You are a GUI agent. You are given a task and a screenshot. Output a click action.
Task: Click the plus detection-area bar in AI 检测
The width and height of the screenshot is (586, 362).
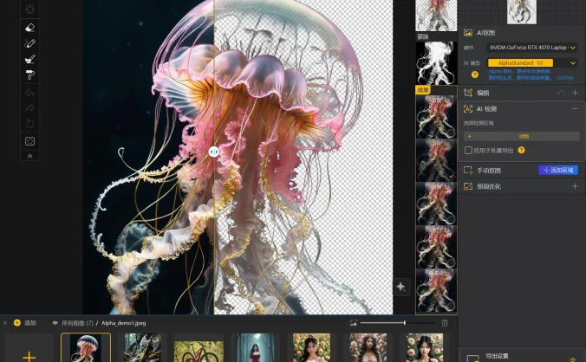[522, 136]
